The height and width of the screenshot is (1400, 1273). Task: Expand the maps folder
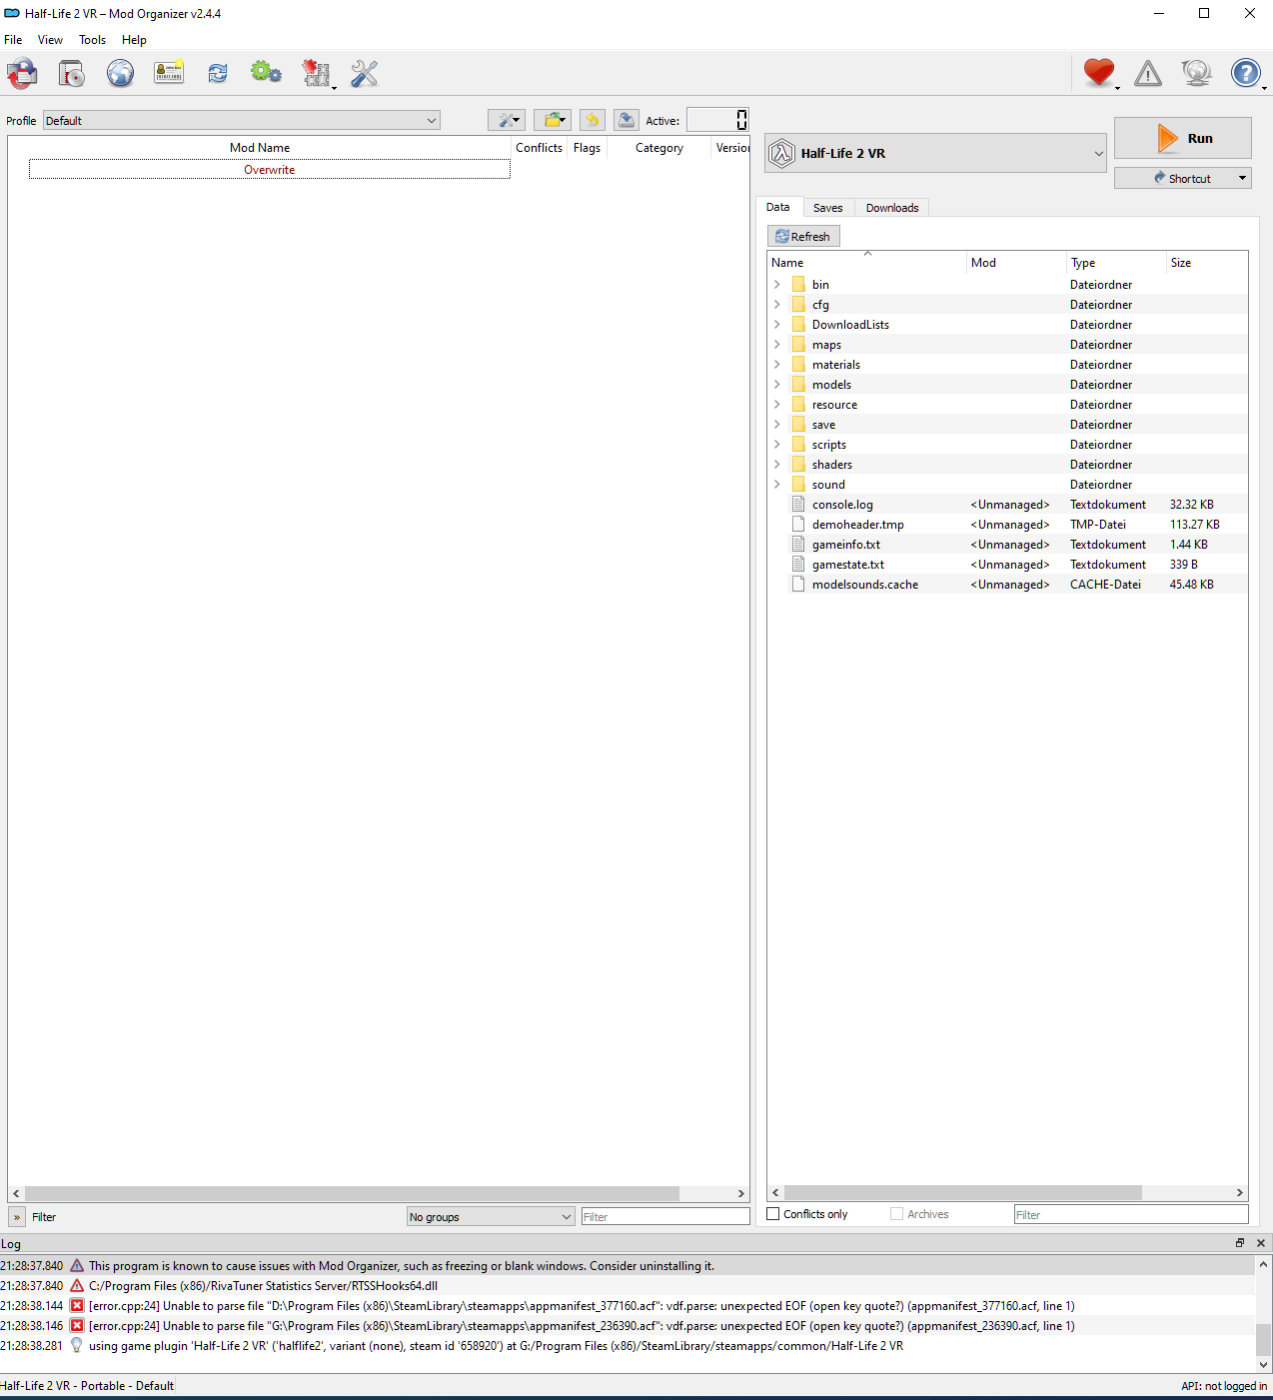click(776, 345)
